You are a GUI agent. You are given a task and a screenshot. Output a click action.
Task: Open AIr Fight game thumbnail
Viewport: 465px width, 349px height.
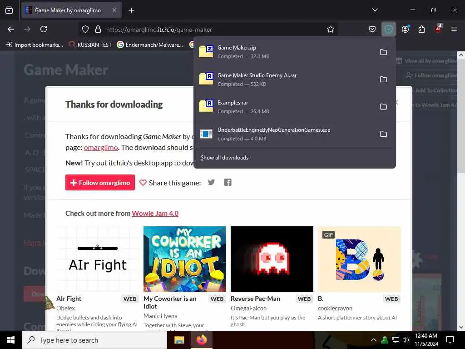coord(98,259)
